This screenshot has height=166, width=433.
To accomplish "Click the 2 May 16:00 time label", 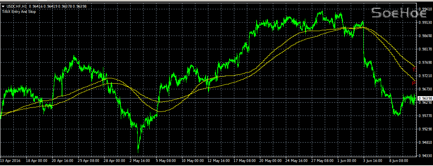I will [141, 160].
